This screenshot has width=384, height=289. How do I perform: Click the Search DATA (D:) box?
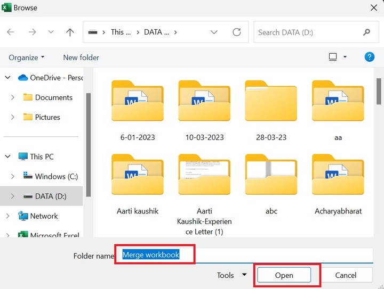(x=316, y=32)
